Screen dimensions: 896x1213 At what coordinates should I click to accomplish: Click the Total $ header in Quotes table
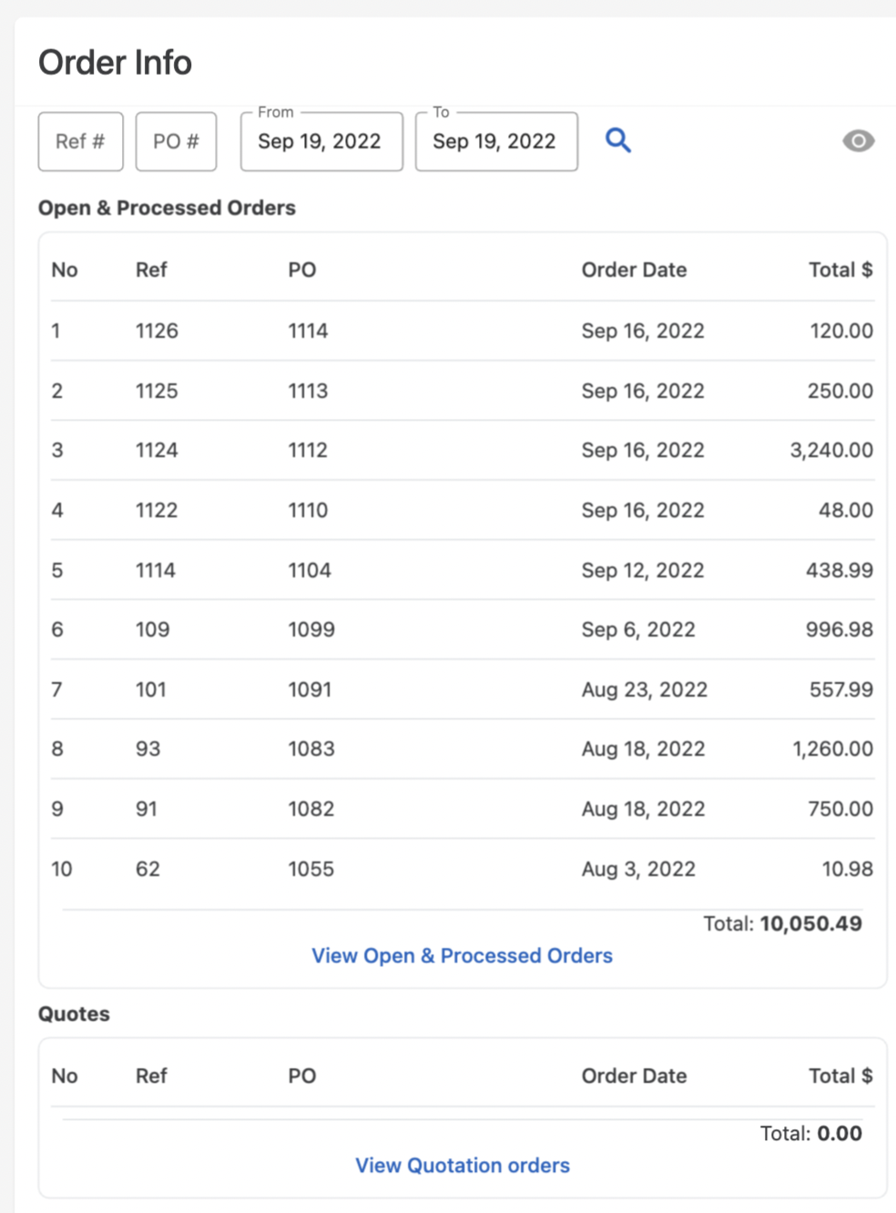click(x=840, y=1075)
